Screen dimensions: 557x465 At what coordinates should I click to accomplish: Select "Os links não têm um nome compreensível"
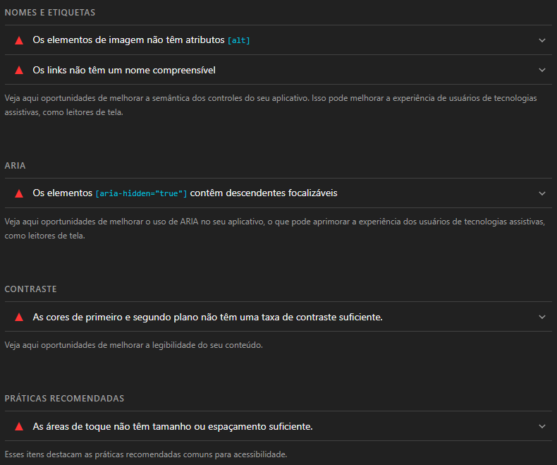point(124,70)
